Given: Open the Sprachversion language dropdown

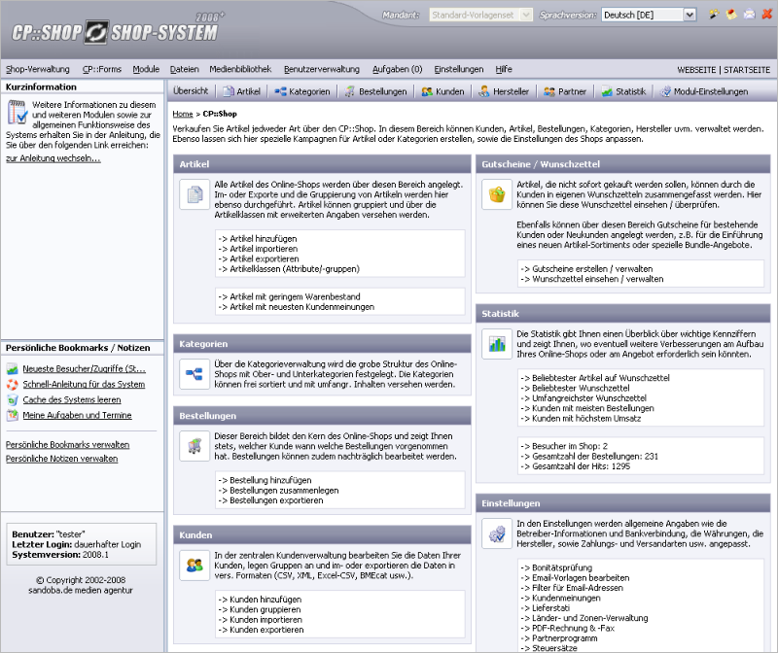Looking at the screenshot, I should (649, 15).
